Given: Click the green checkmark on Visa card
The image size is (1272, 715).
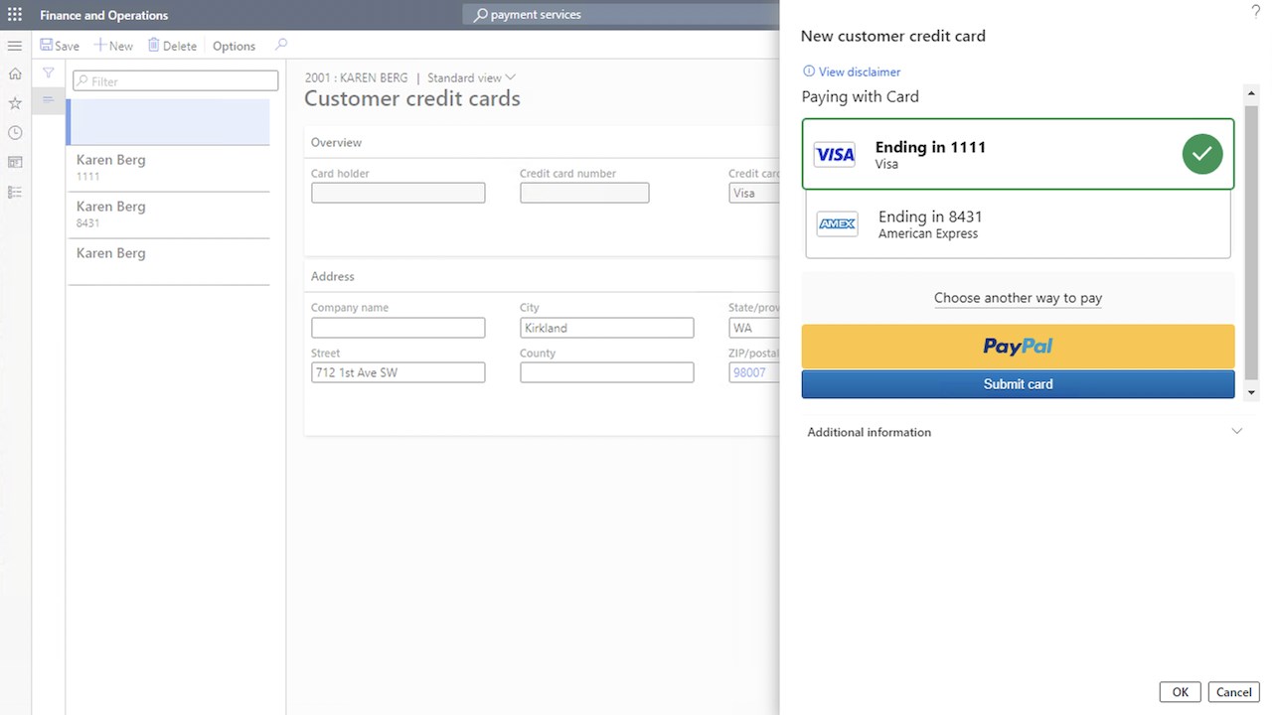Looking at the screenshot, I should [x=1202, y=154].
